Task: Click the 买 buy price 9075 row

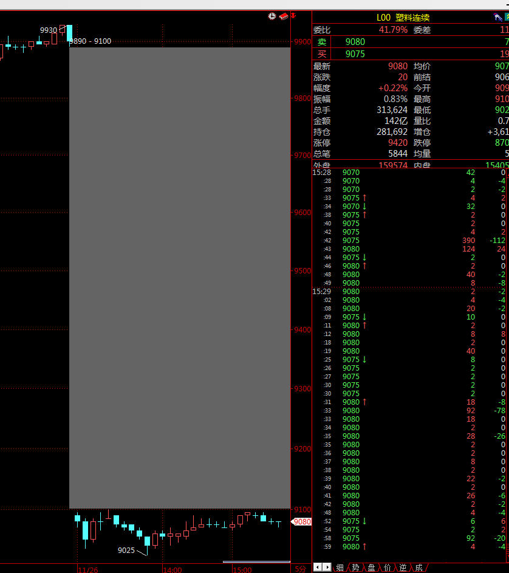Action: [x=411, y=54]
